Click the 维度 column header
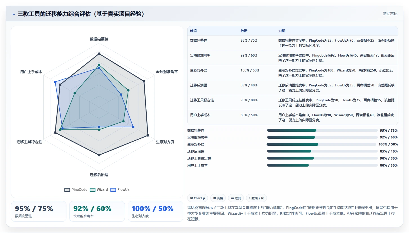Image resolution: width=409 pixels, height=233 pixels. tap(193, 31)
